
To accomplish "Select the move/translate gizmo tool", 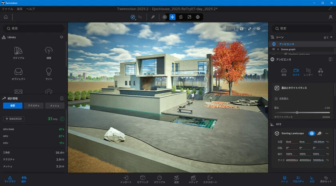I will tap(172, 17).
